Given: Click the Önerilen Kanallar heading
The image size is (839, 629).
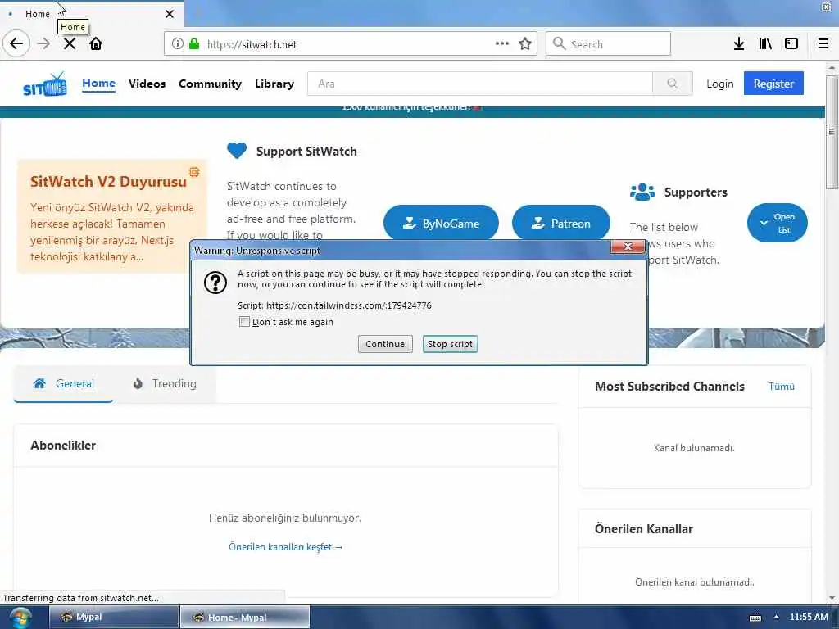Looking at the screenshot, I should pyautogui.click(x=644, y=528).
